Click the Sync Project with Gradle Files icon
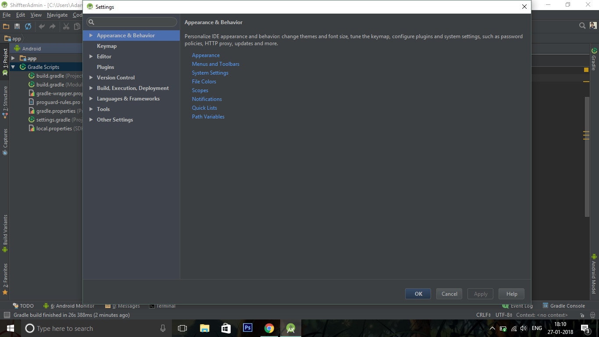This screenshot has height=337, width=599. [x=27, y=26]
